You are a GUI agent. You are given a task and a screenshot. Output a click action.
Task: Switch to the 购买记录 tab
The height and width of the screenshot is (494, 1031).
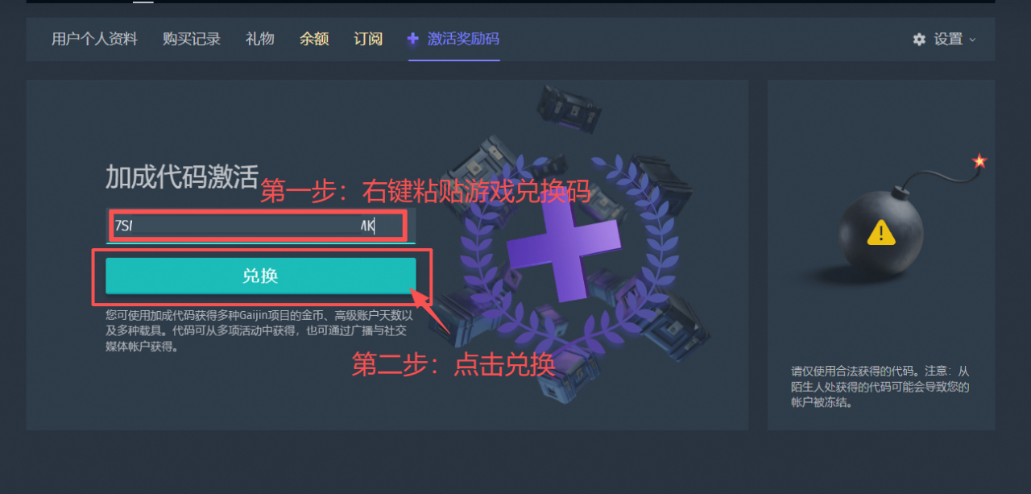191,39
